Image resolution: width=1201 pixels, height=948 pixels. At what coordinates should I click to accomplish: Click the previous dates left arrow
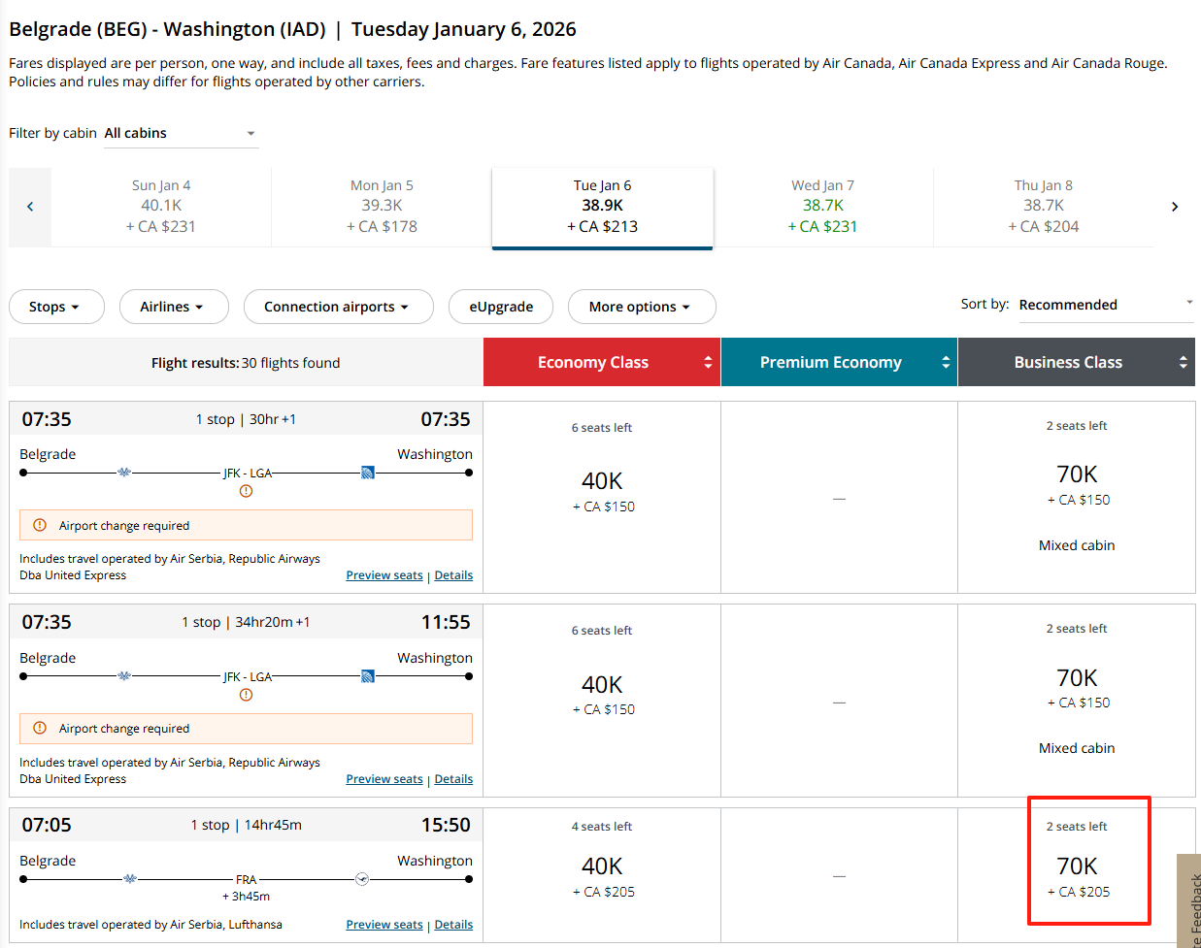[x=30, y=207]
